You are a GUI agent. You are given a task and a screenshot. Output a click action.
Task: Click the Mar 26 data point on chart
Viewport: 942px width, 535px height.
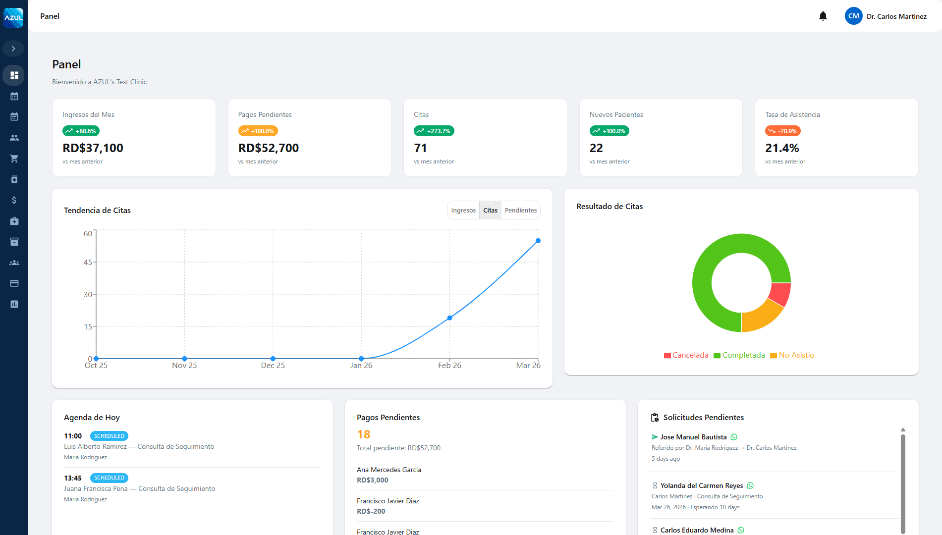[538, 241]
